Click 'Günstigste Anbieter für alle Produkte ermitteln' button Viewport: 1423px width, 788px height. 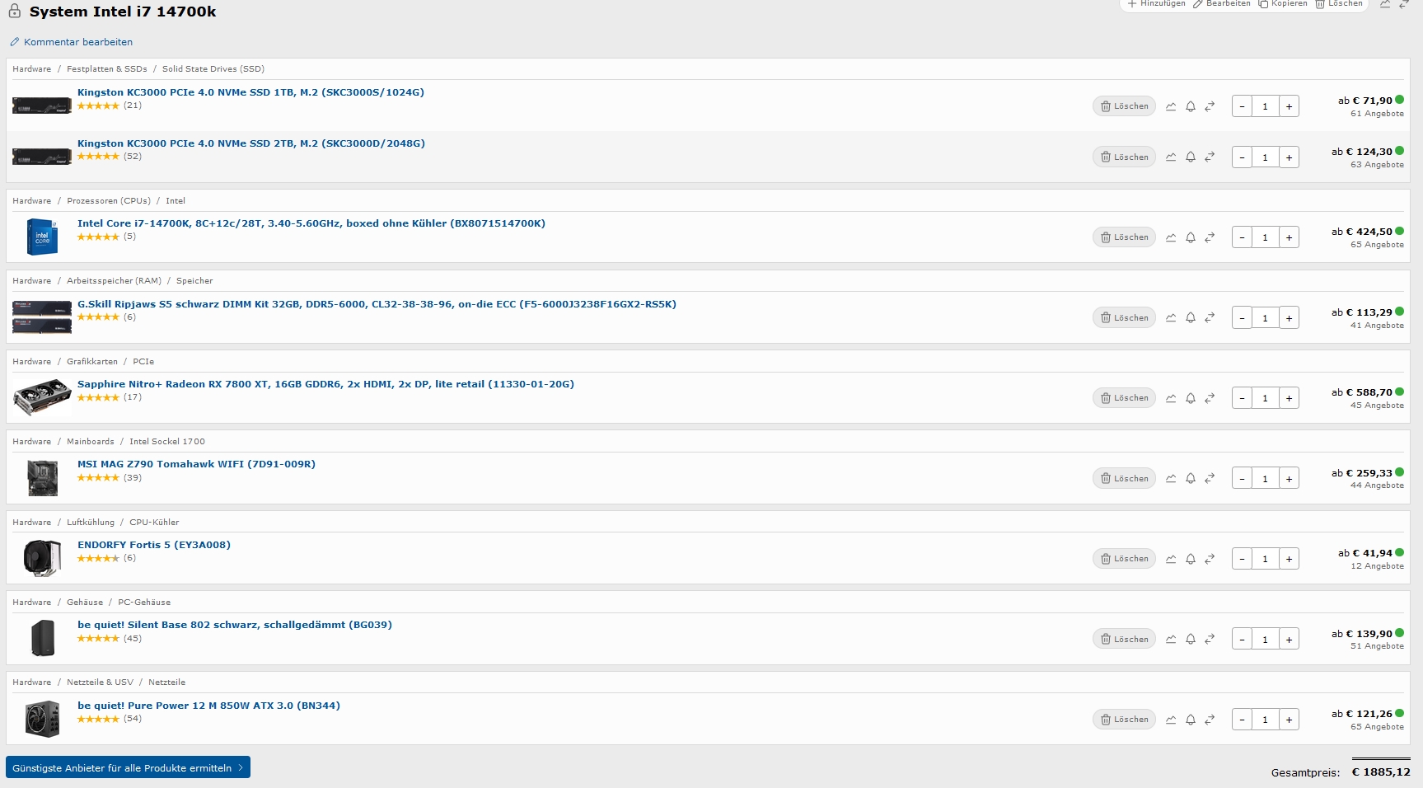tap(128, 767)
